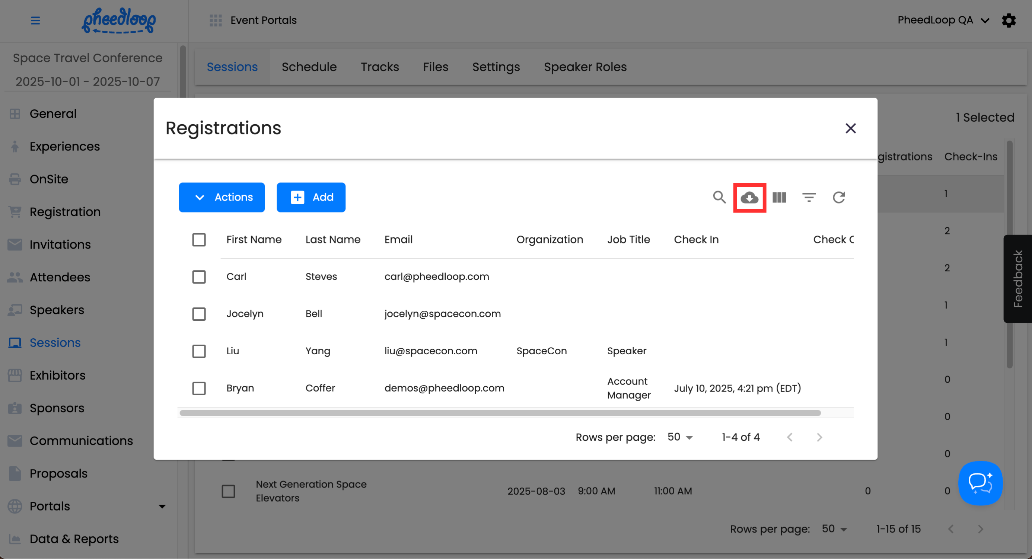
Task: Select the checkbox for Carl Steves
Action: point(199,277)
